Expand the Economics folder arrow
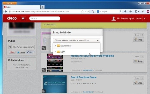The height and width of the screenshot is (94, 150). pos(55,46)
